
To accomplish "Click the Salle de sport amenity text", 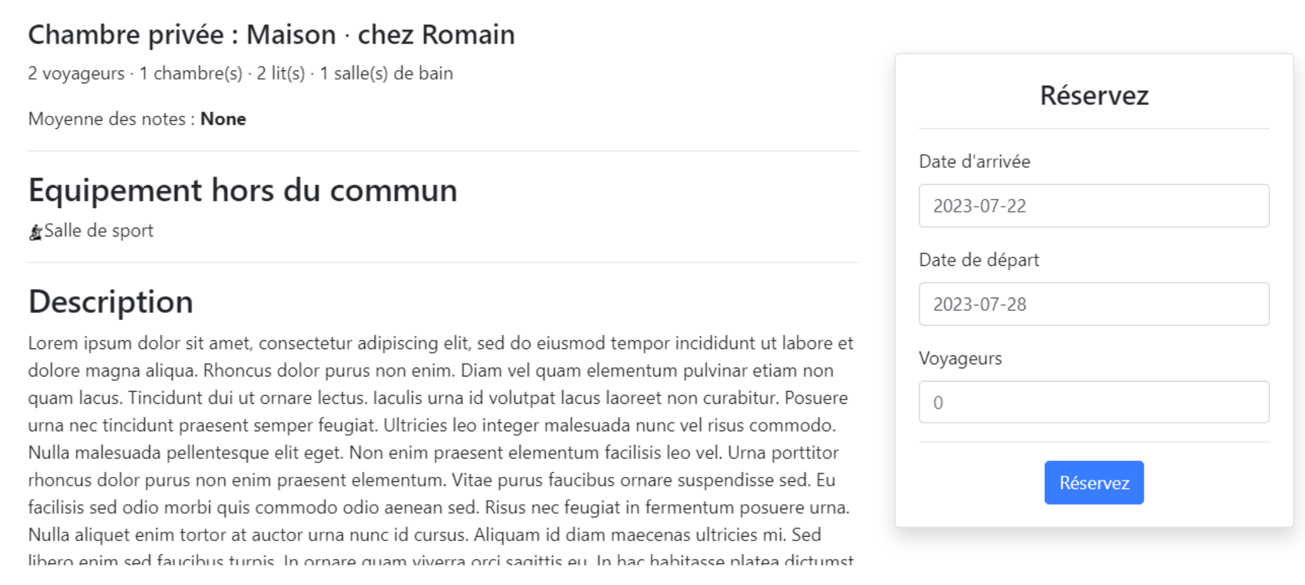I will coord(99,231).
